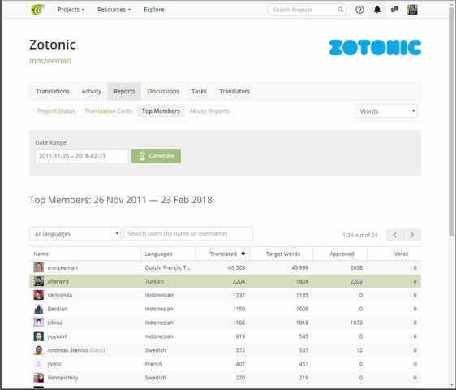Open the Projects dropdown menu
456x390 pixels.
(x=71, y=10)
